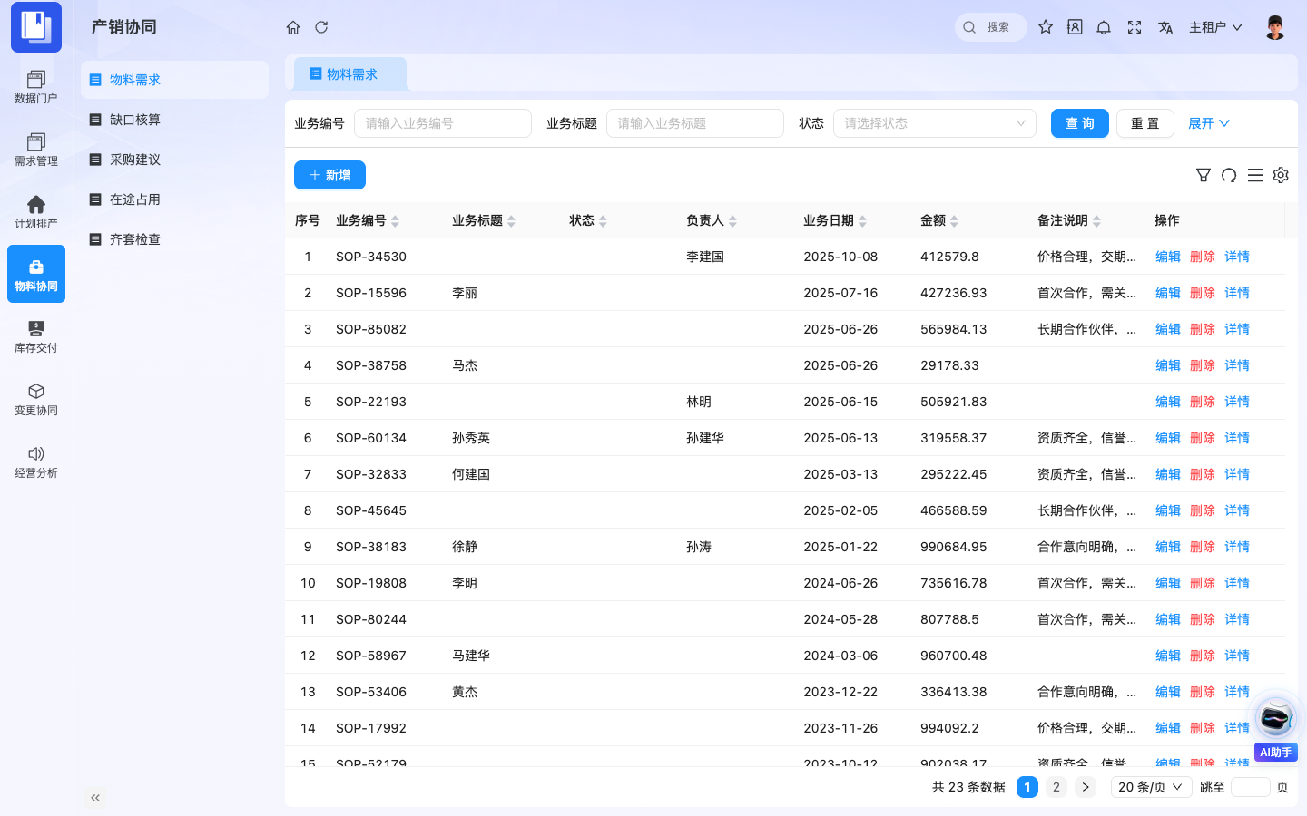Select 在途占用 in the submenu
The image size is (1307, 816).
[174, 199]
